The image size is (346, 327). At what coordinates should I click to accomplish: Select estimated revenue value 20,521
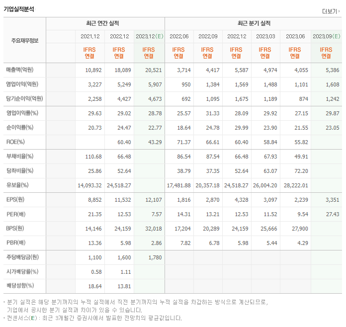coord(153,70)
